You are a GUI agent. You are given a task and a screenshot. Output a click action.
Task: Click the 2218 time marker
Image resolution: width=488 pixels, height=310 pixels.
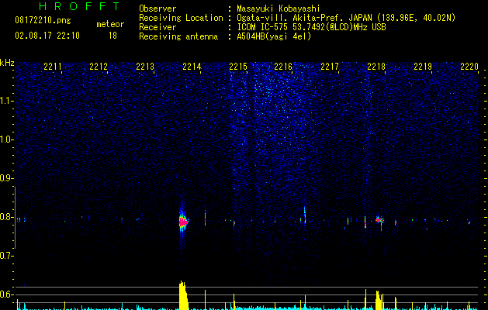pos(376,67)
